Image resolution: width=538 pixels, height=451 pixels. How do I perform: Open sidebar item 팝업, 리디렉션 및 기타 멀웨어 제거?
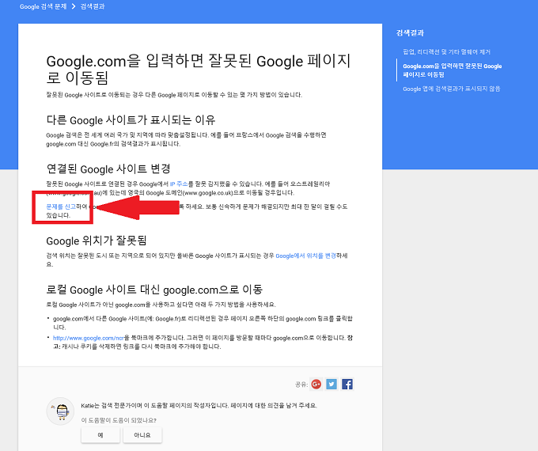pos(446,52)
